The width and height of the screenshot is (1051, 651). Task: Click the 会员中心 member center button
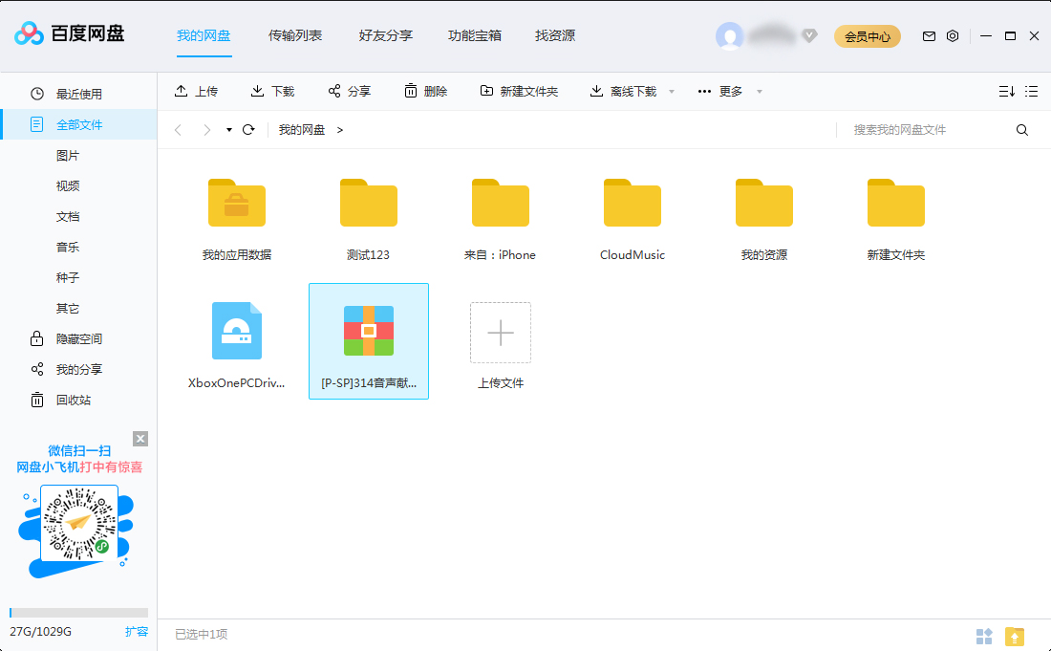(867, 34)
